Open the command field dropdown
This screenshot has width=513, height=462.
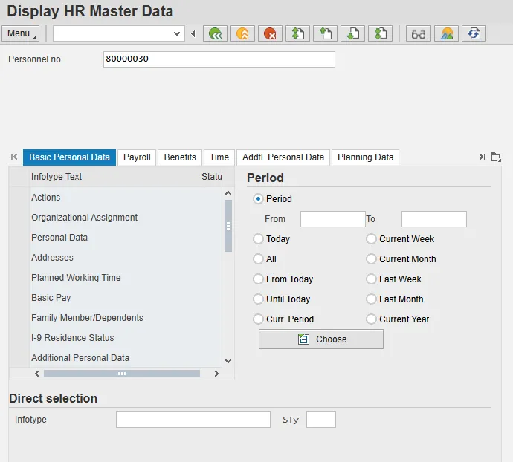[177, 33]
